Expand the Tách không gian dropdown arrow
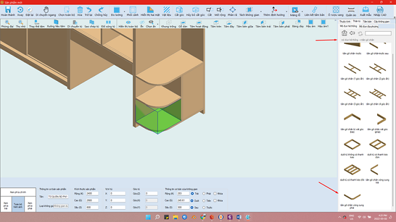Viewport: 396px width, 222px height. (x=261, y=12)
